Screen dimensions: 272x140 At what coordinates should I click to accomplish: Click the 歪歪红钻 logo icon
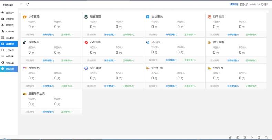[148, 68]
